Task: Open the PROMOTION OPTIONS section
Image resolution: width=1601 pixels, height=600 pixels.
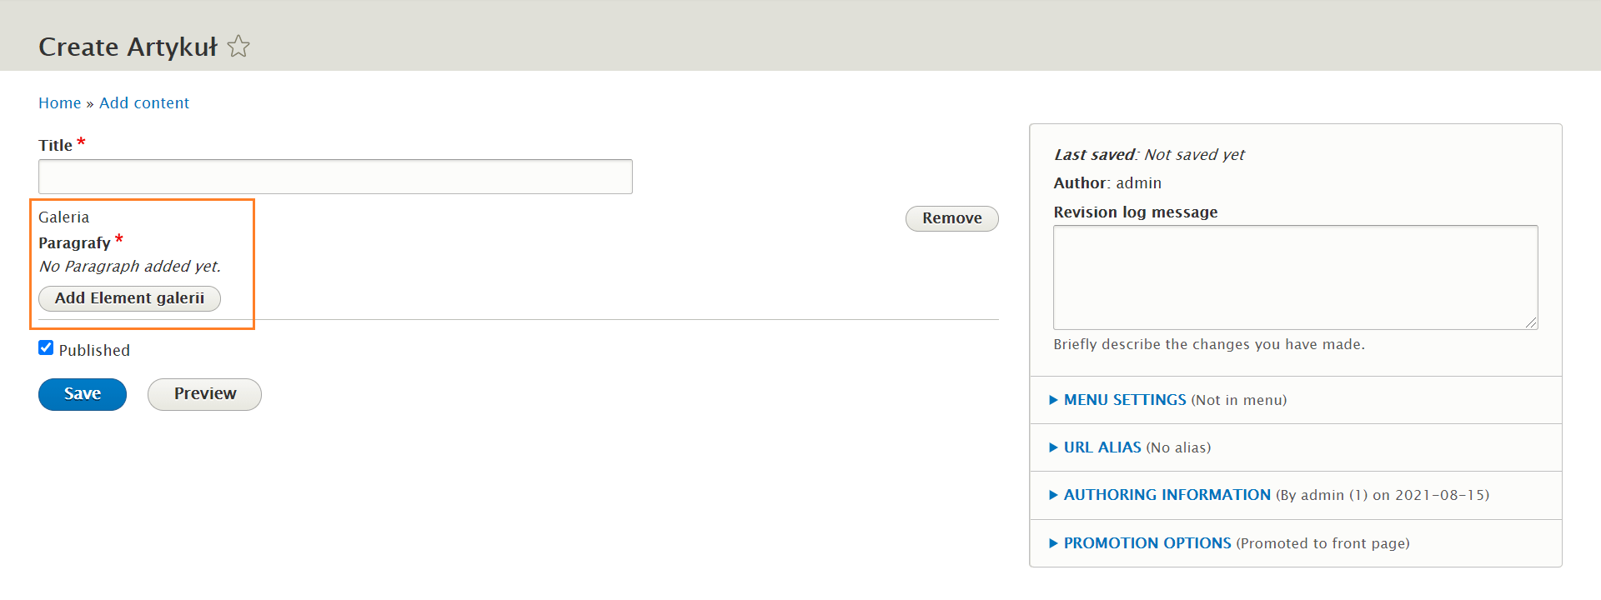Action: 1147,543
